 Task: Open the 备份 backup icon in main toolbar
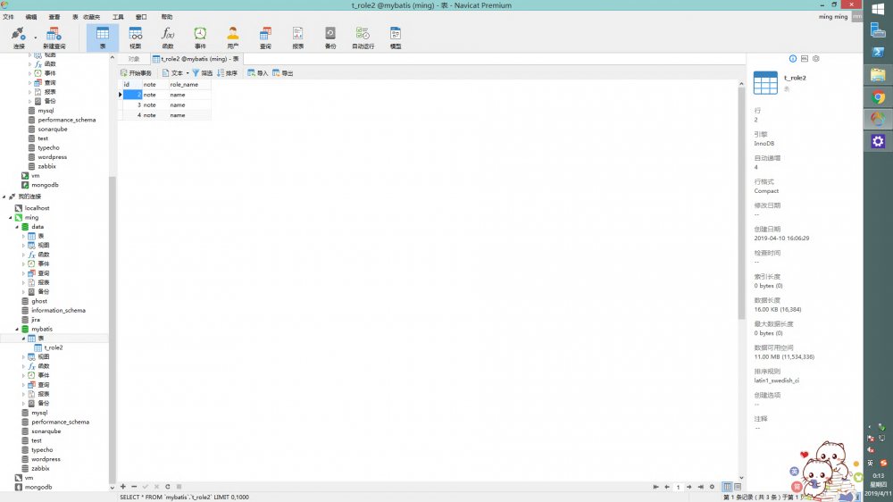tap(330, 38)
